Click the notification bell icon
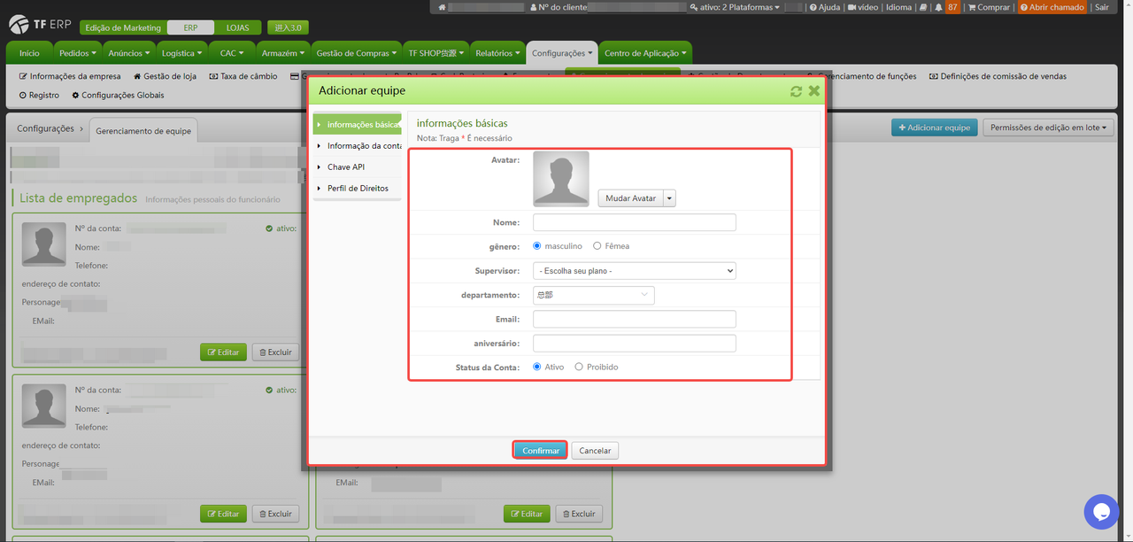 [937, 7]
